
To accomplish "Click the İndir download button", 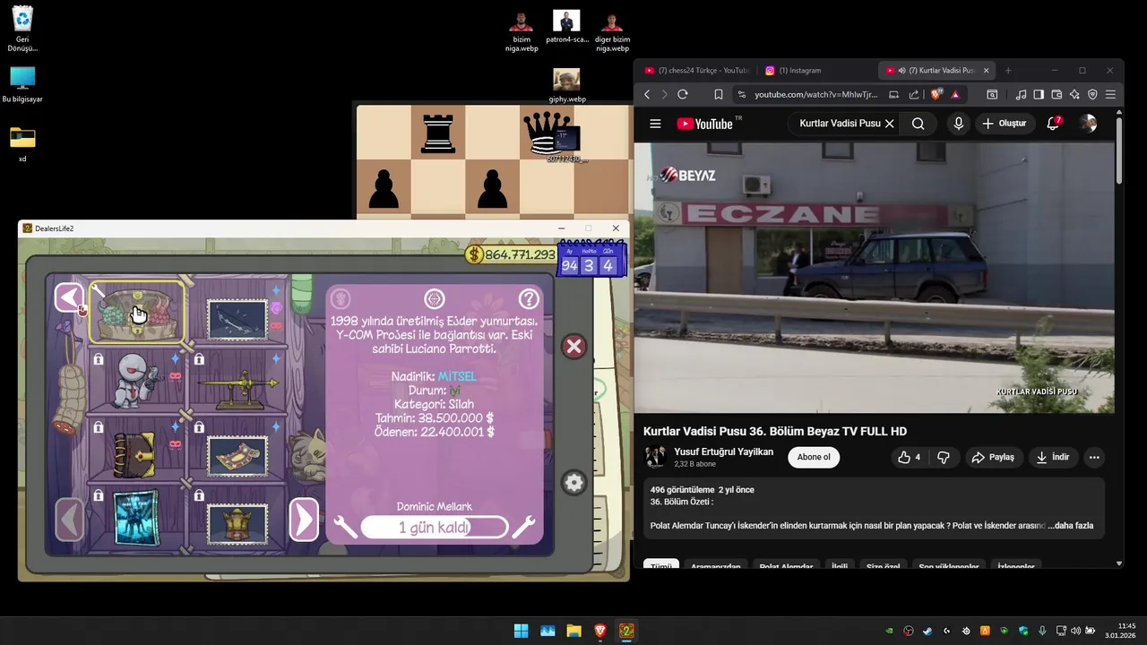I will (x=1053, y=457).
